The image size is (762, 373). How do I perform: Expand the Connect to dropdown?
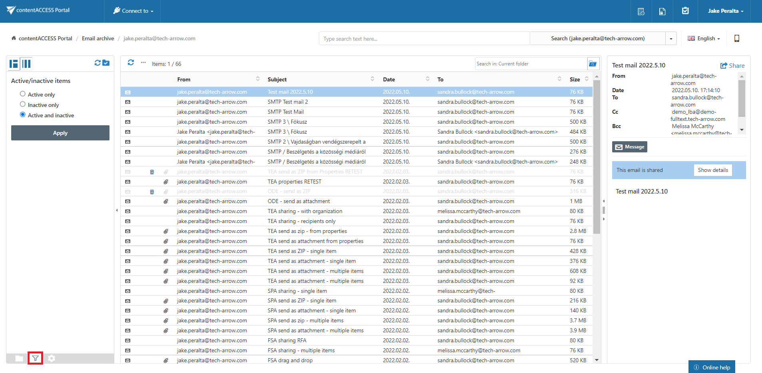[x=133, y=11]
